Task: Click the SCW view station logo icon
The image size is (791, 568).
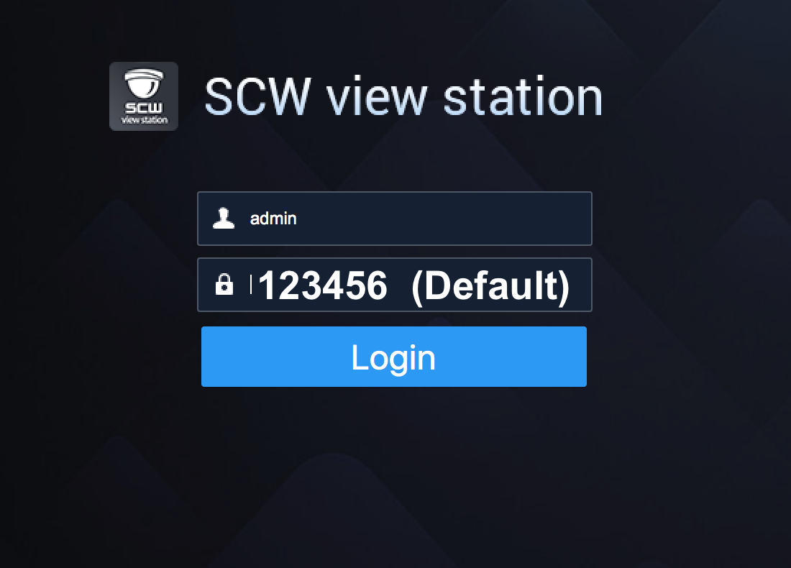Action: coord(144,96)
